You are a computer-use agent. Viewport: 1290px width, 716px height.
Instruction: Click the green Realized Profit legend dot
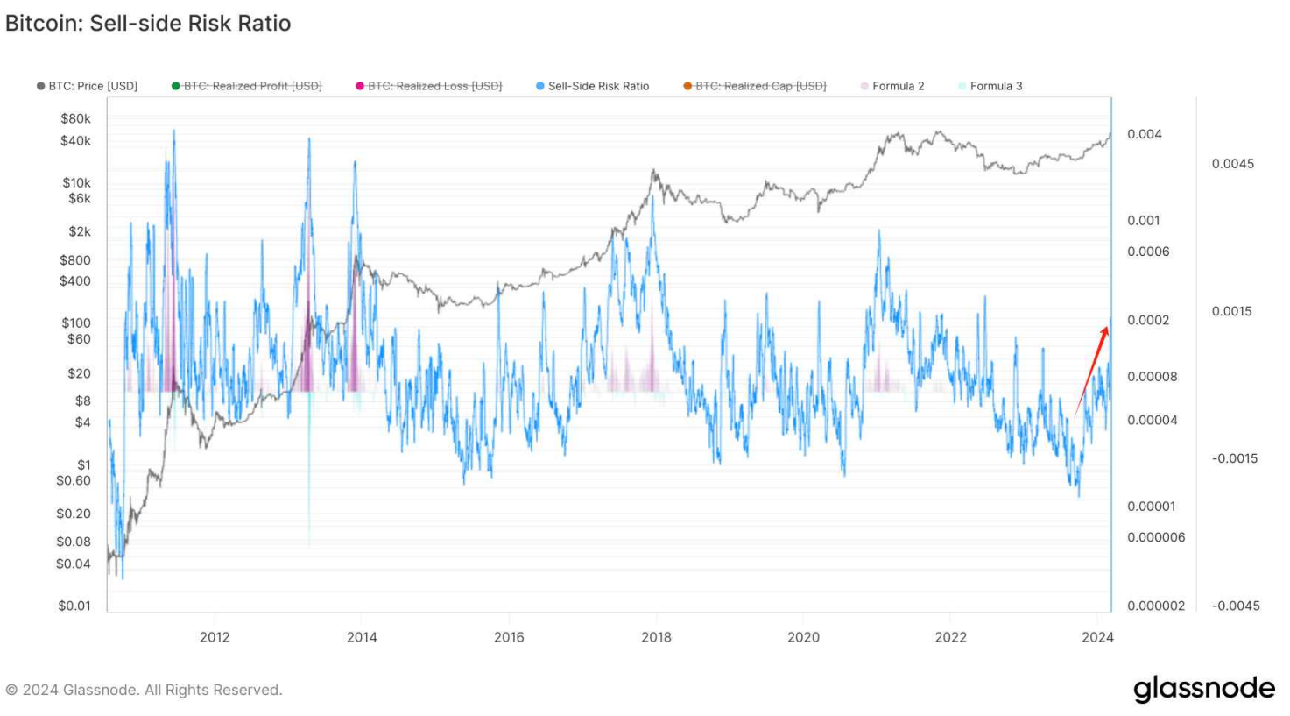pos(176,86)
